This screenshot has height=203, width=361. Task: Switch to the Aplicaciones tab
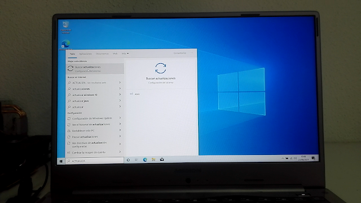coord(85,54)
